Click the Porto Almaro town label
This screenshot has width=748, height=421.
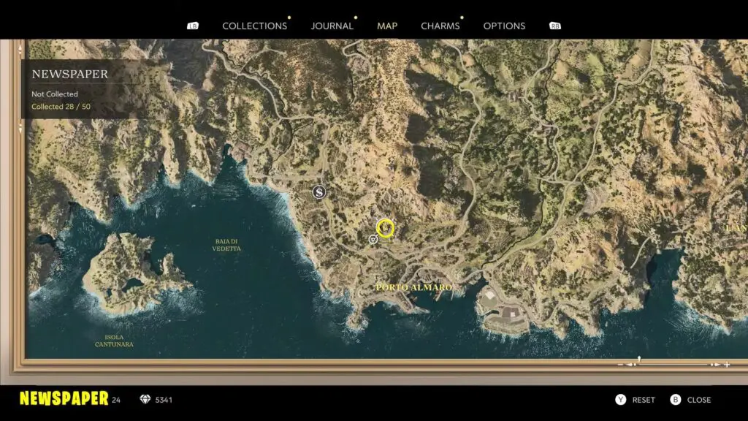413,287
